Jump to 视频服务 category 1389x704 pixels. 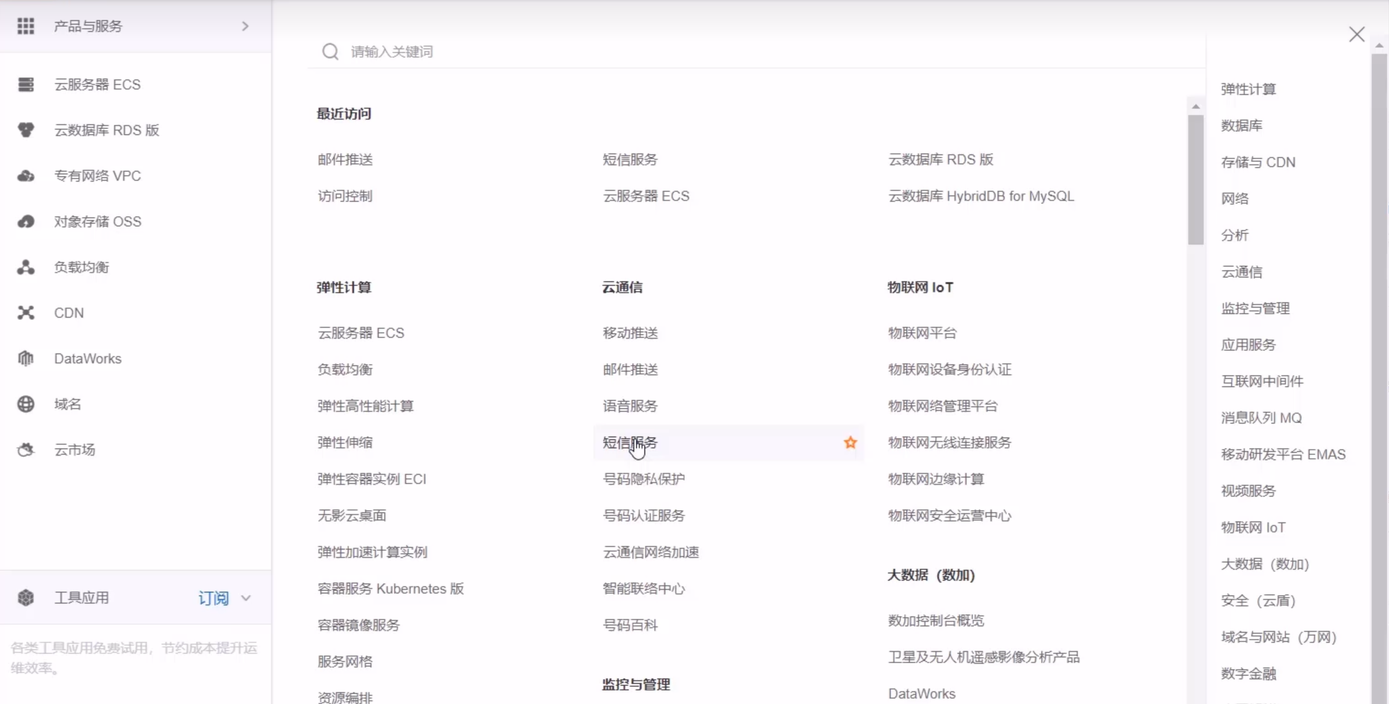point(1248,490)
